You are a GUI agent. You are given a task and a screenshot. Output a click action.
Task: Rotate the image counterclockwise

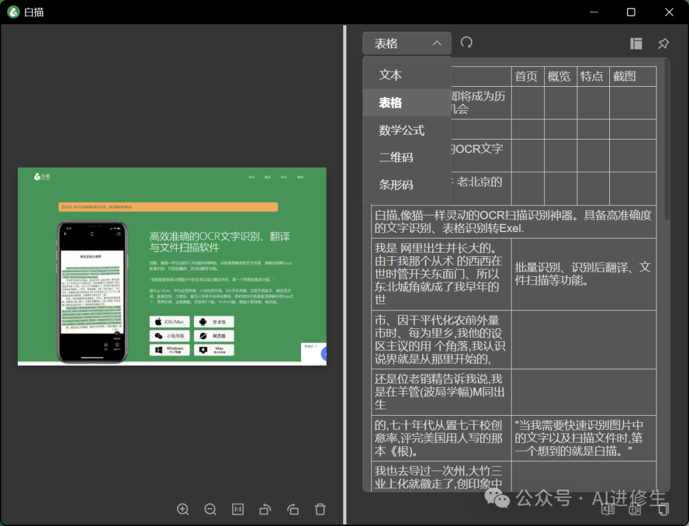click(265, 509)
